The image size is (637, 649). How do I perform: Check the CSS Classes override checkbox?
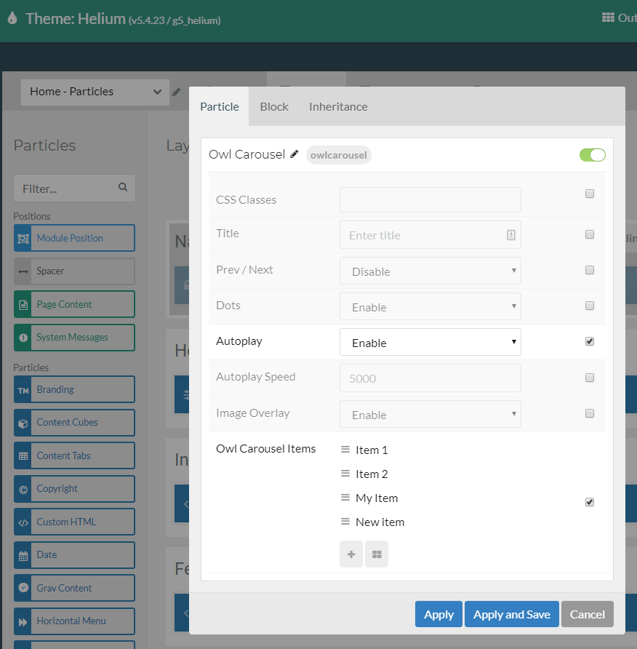coord(590,194)
